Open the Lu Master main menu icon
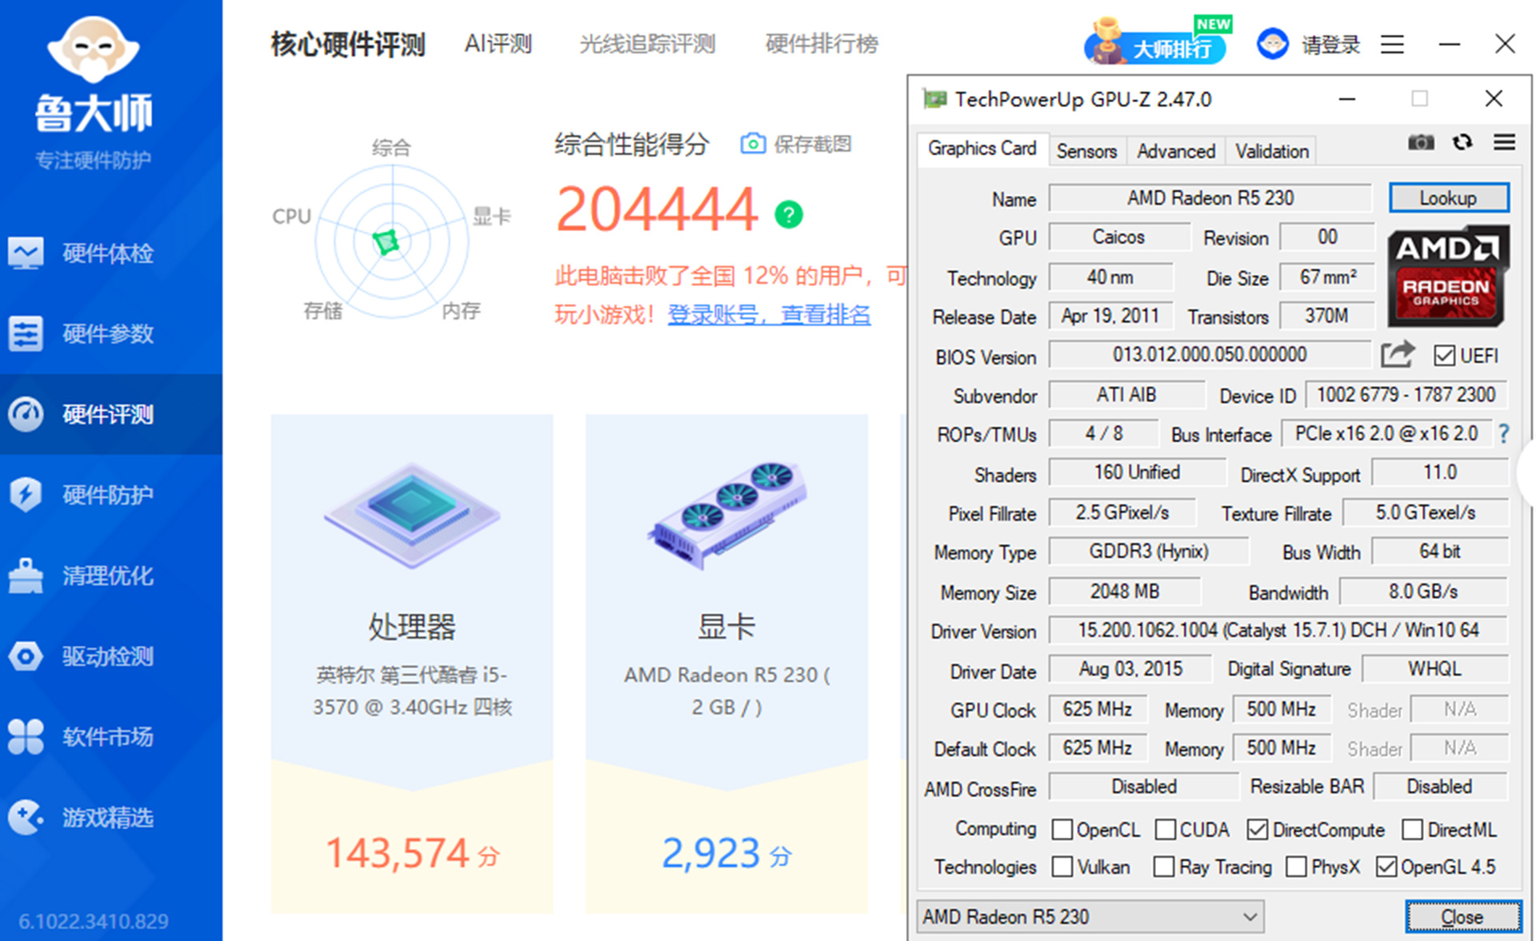This screenshot has height=941, width=1536. [1392, 44]
